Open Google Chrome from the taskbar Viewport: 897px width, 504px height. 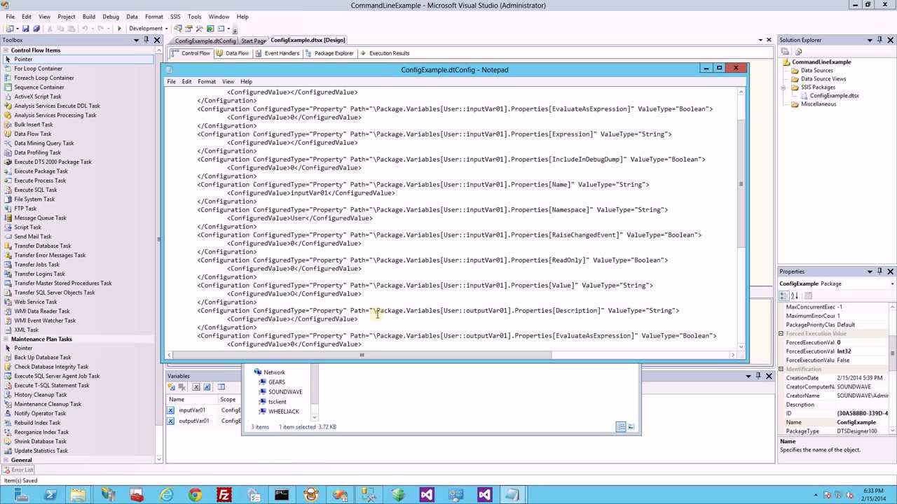click(x=195, y=496)
